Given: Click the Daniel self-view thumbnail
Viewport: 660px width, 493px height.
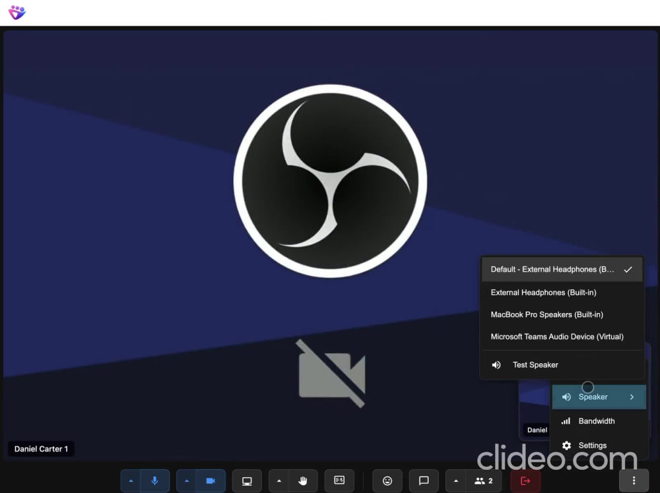Looking at the screenshot, I should point(535,410).
